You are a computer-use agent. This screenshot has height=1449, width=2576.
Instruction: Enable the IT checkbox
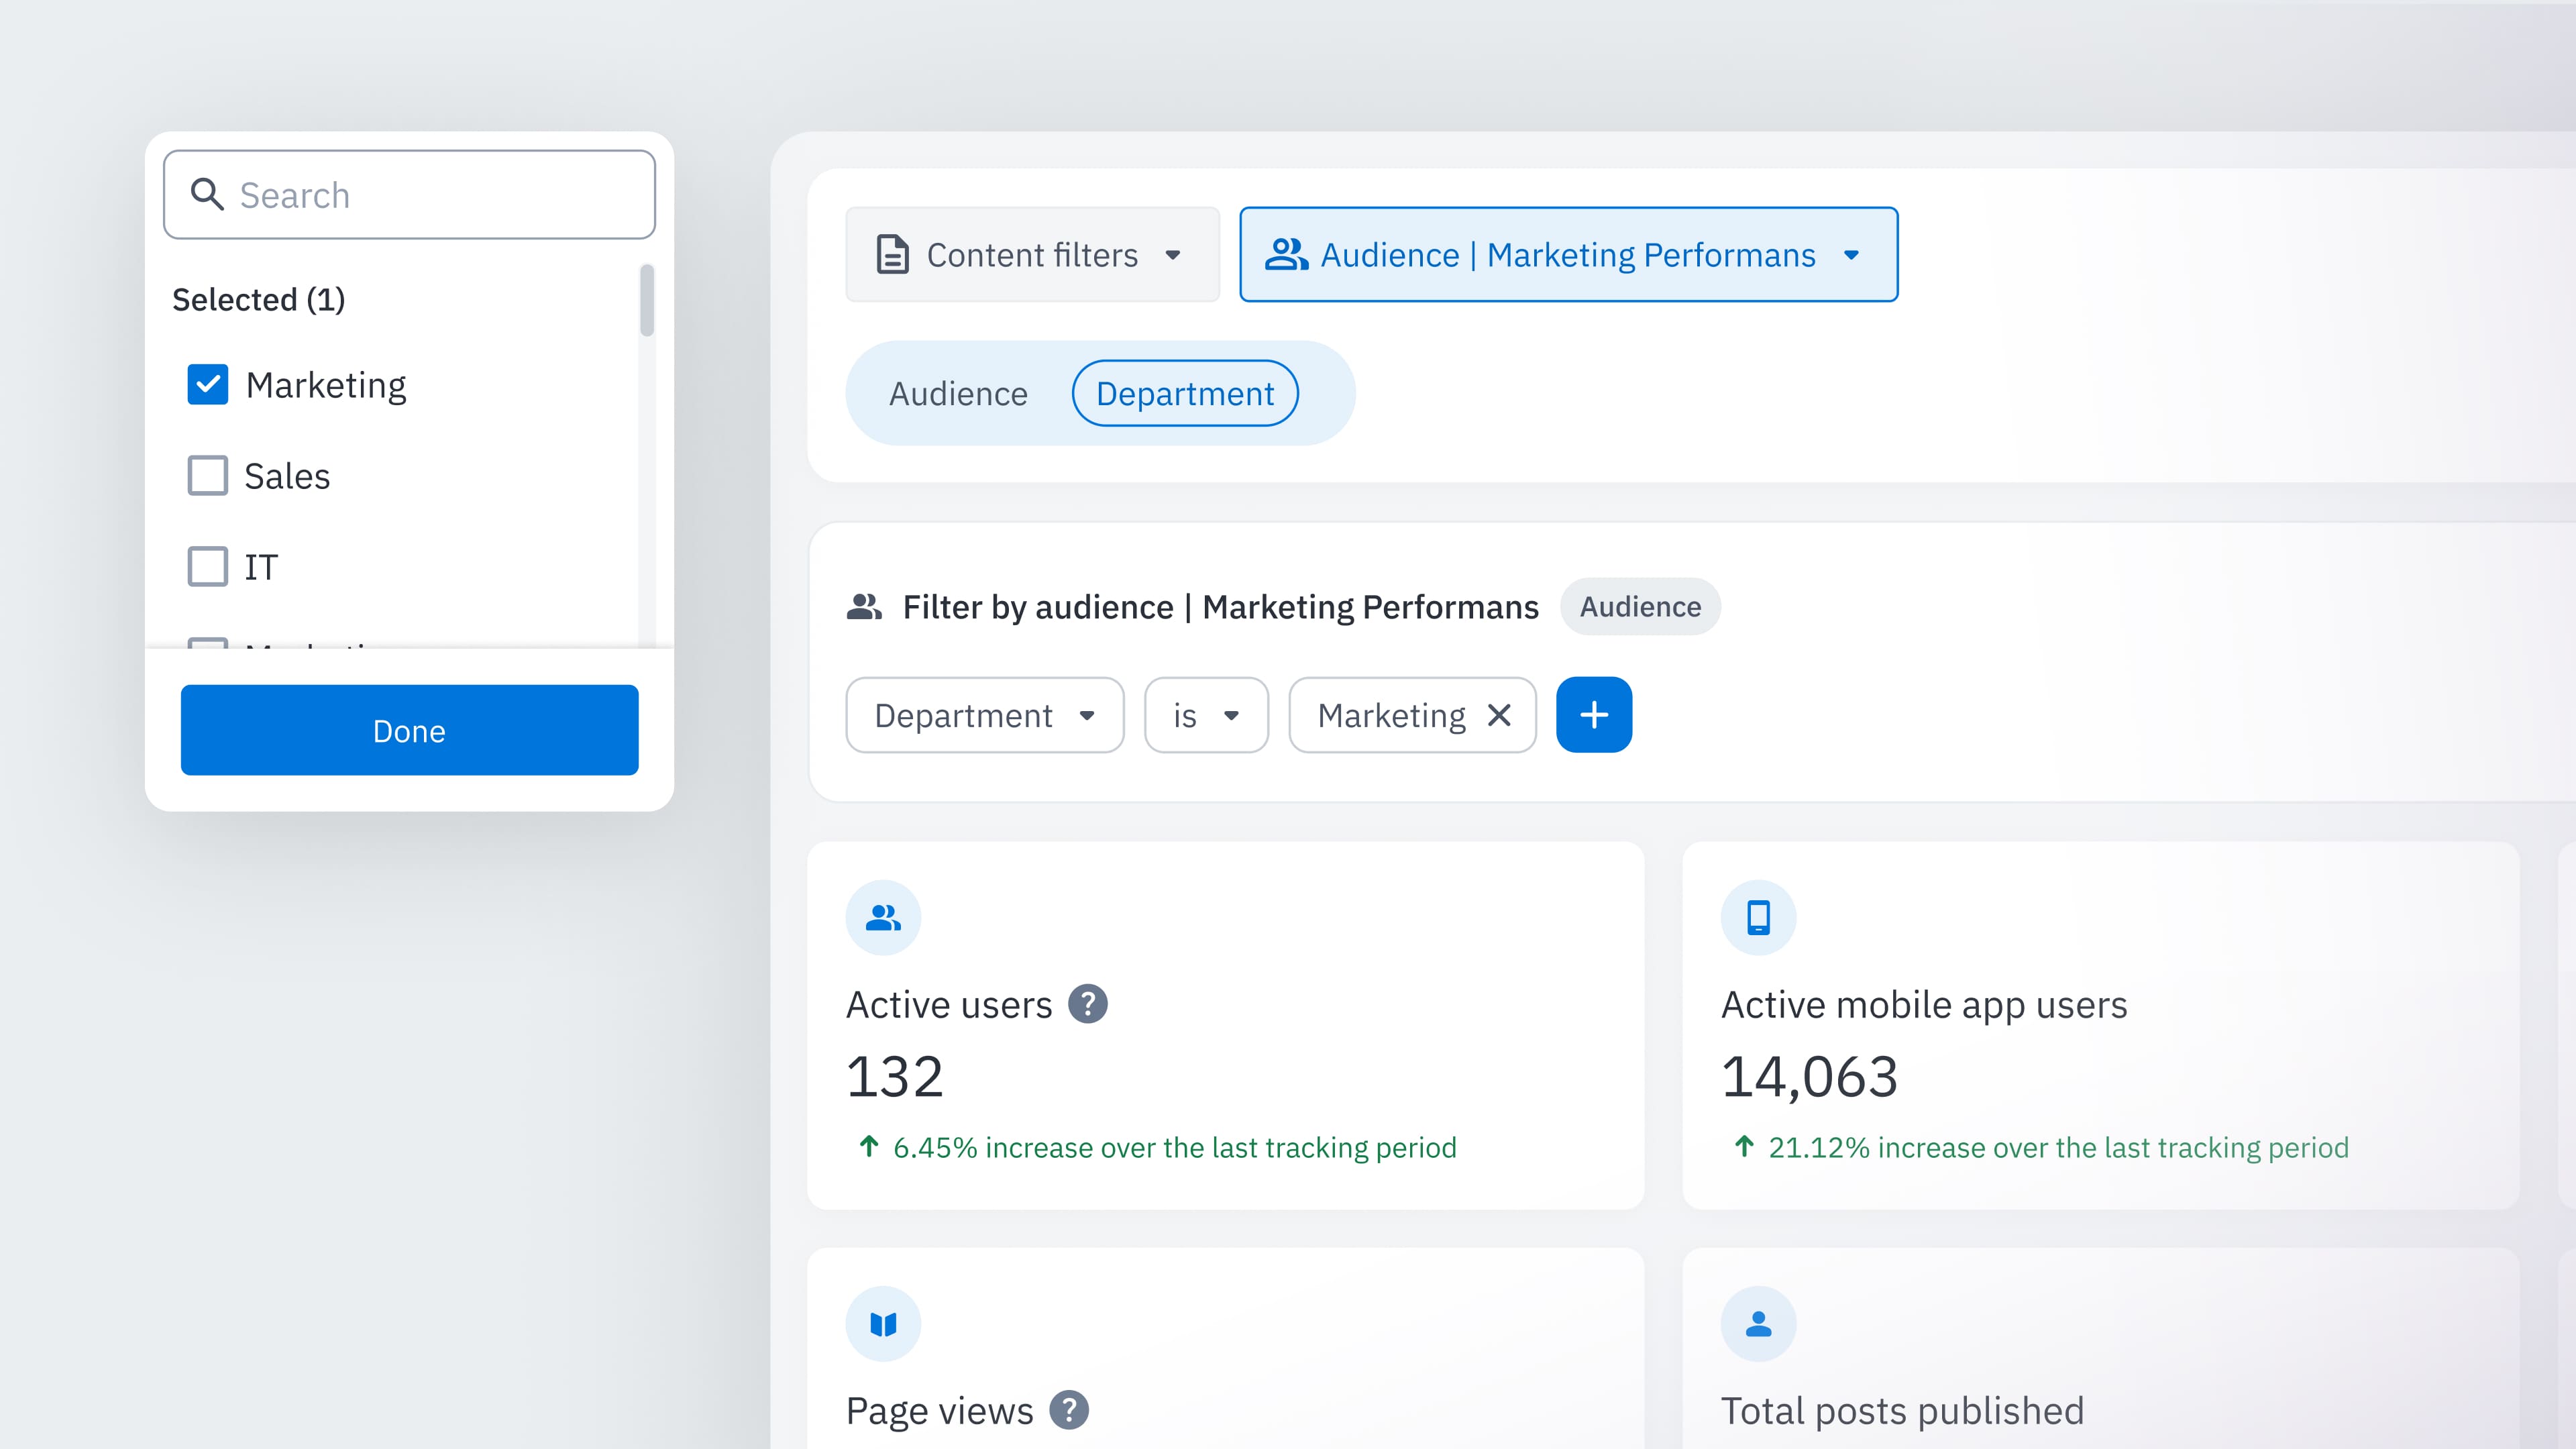point(208,567)
